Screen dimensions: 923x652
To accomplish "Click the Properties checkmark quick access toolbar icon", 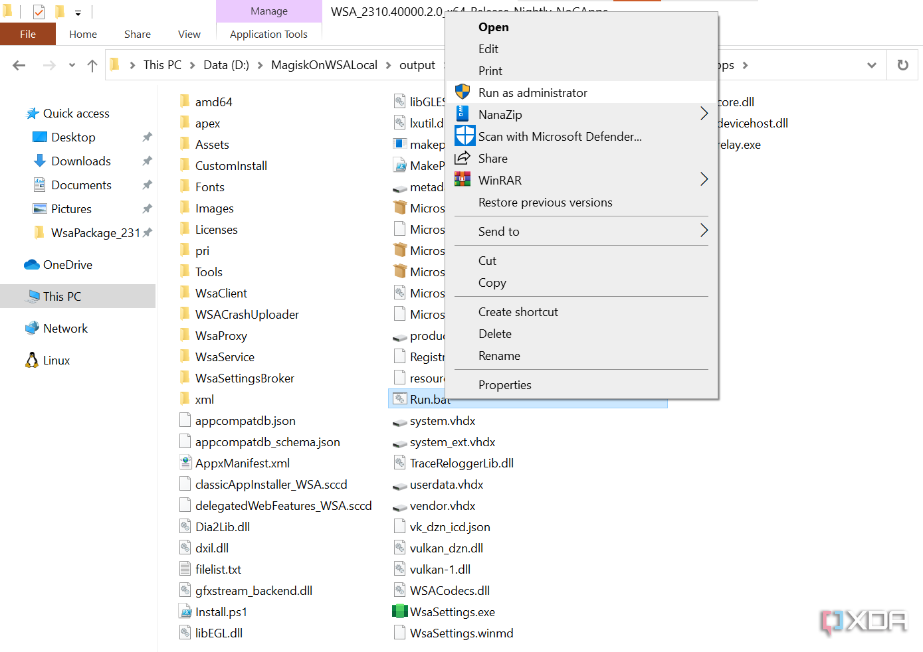I will coord(39,12).
